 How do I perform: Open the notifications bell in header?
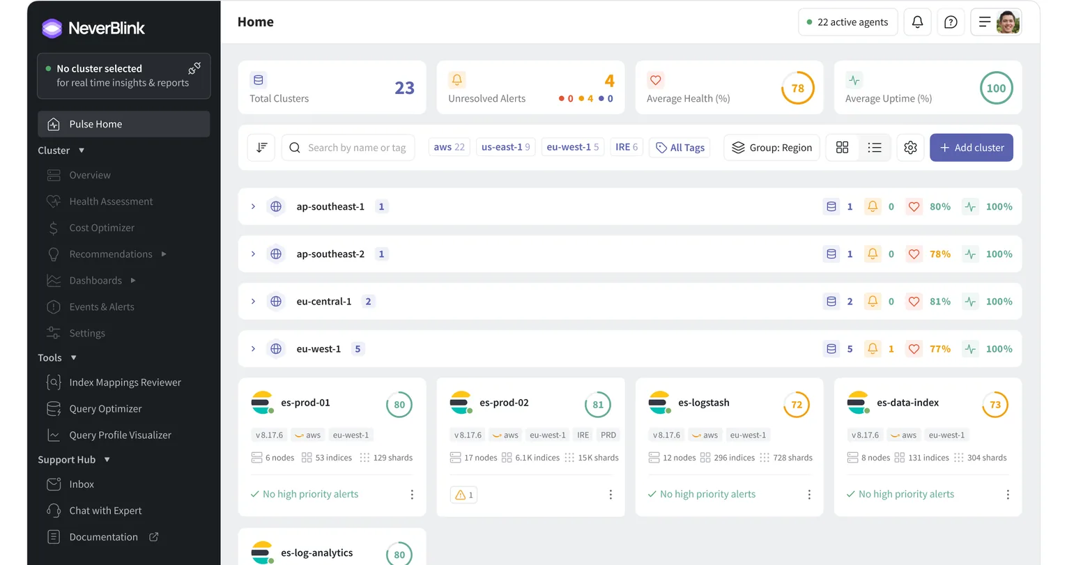click(917, 22)
